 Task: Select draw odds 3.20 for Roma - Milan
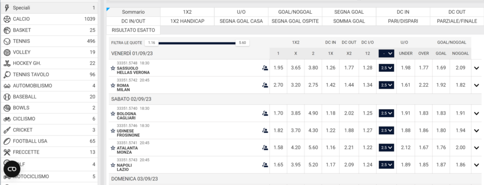(296, 85)
